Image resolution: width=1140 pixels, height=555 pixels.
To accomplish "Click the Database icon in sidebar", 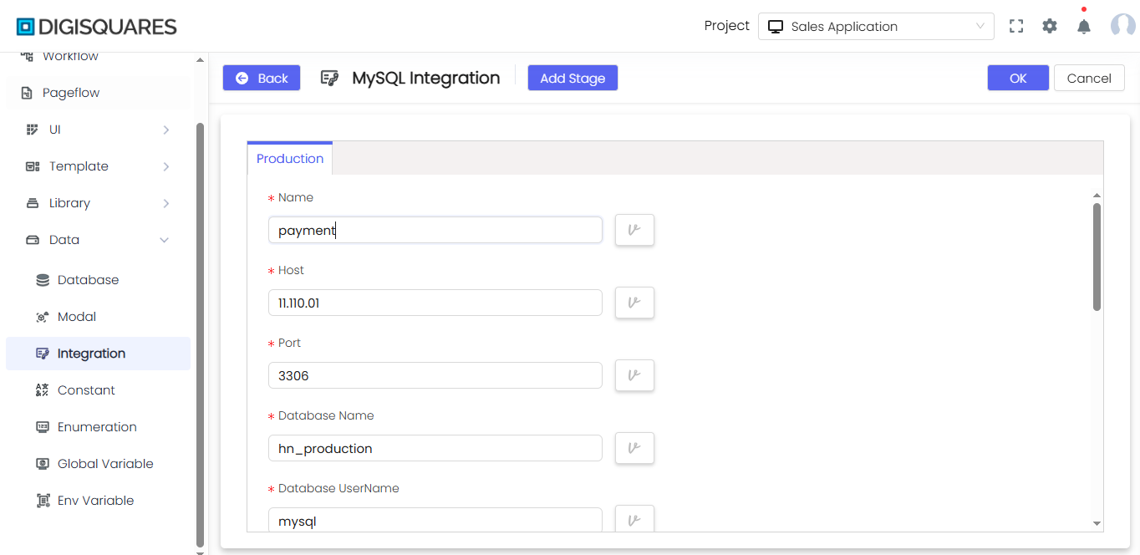I will pos(43,280).
